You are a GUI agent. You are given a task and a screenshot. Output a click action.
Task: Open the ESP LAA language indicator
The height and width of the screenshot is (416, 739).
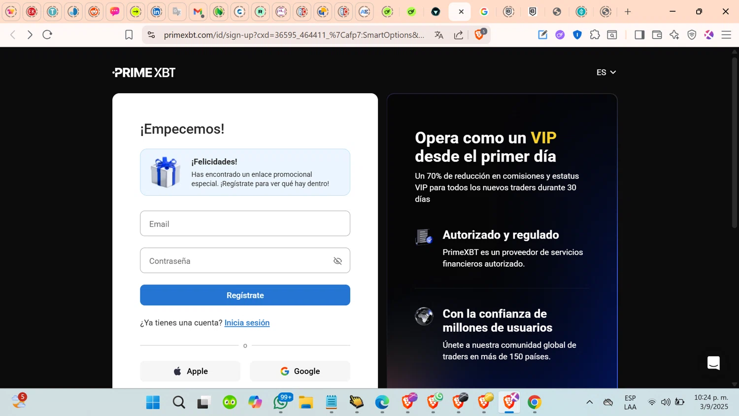(x=630, y=403)
